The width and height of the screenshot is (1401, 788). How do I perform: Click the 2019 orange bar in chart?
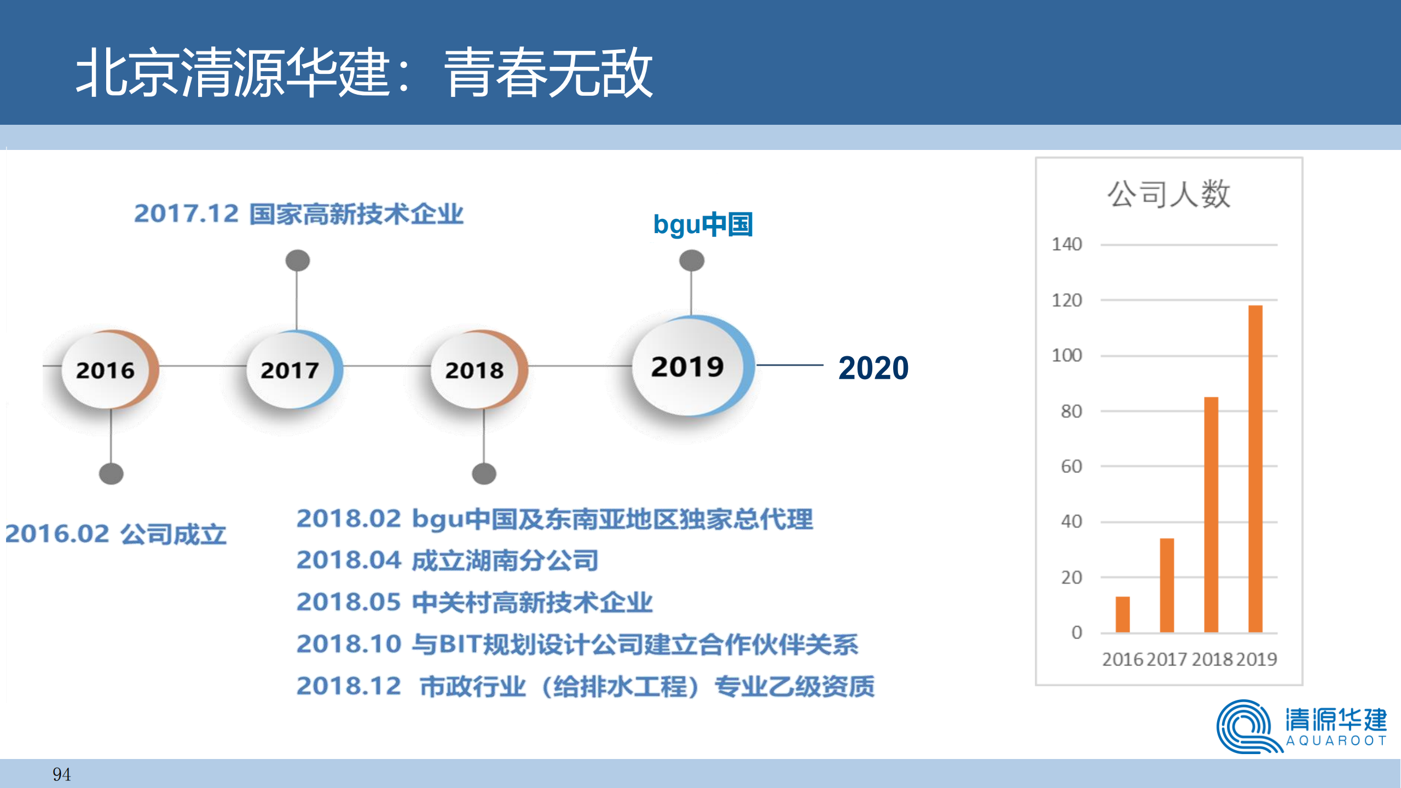(x=1255, y=468)
